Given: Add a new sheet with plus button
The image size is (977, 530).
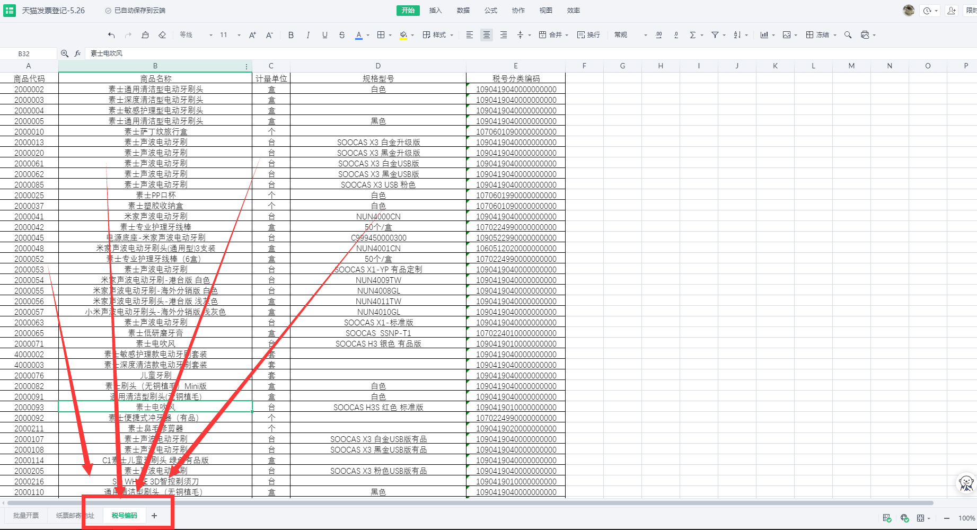Looking at the screenshot, I should [x=154, y=516].
